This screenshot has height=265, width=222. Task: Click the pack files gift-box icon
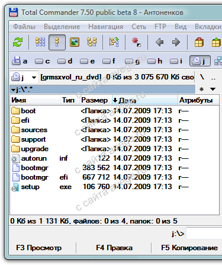199,42
